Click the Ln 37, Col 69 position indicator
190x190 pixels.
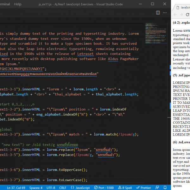point(16,187)
